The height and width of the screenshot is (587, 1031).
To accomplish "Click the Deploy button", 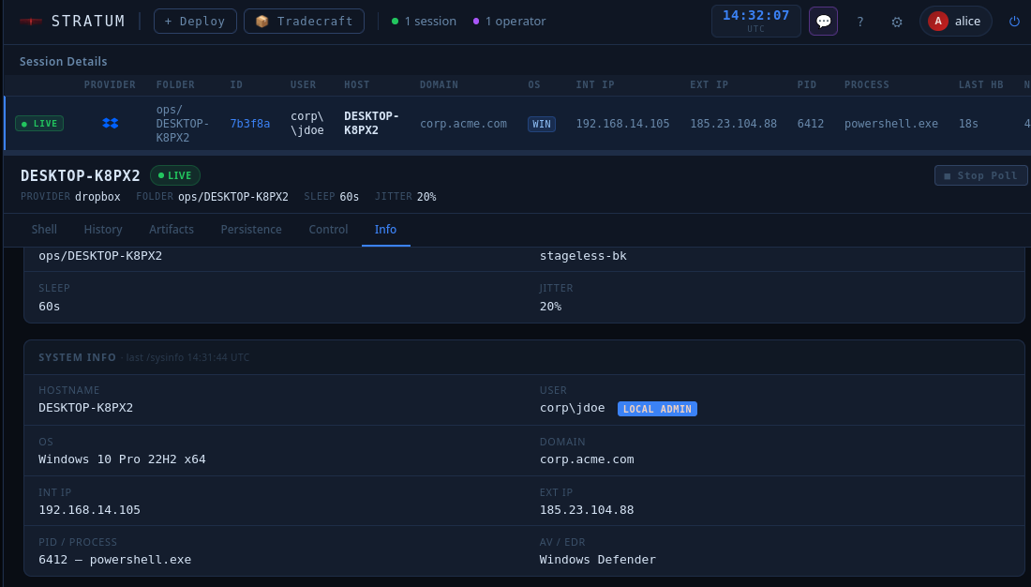I will click(x=195, y=21).
